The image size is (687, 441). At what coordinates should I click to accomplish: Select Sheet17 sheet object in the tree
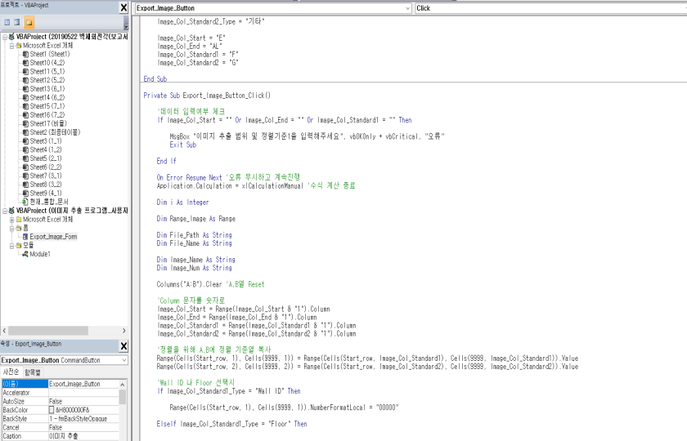pos(49,123)
